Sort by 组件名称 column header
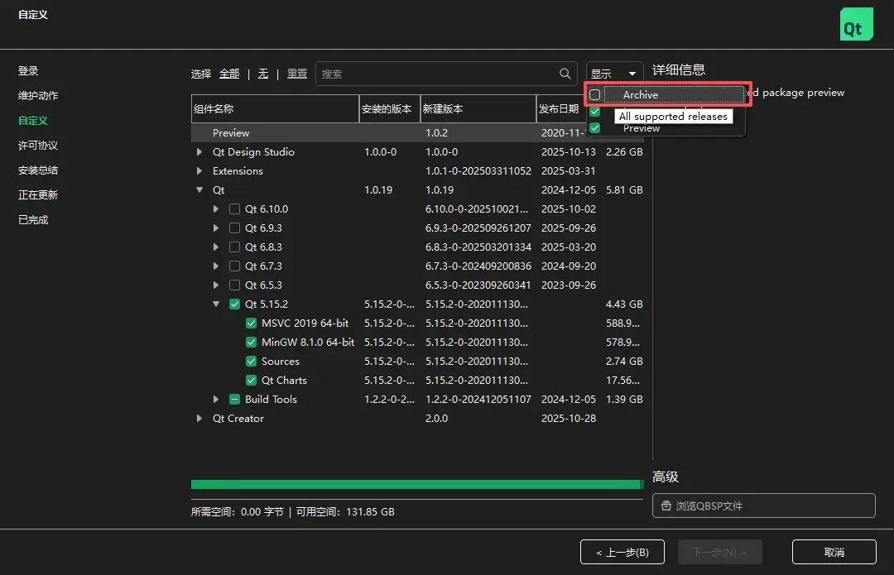Image resolution: width=894 pixels, height=575 pixels. click(275, 109)
